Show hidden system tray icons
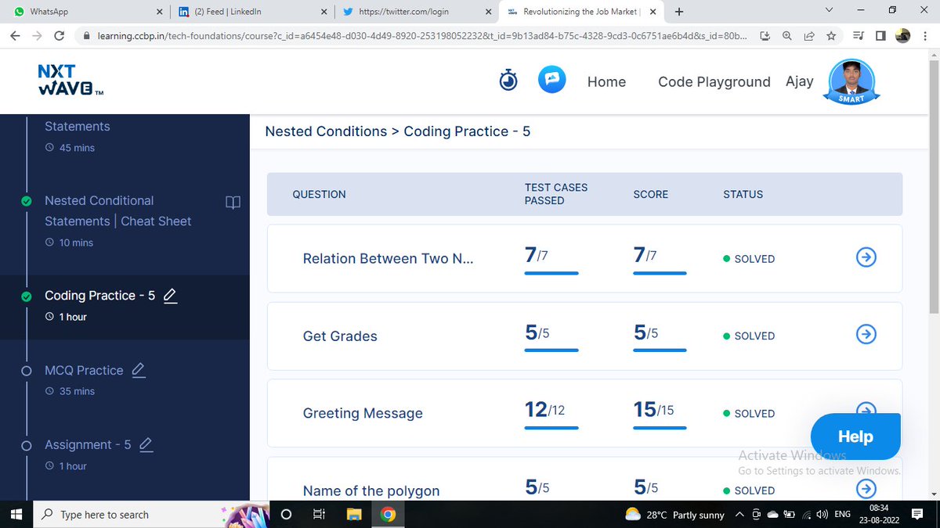940x528 pixels. tap(740, 515)
